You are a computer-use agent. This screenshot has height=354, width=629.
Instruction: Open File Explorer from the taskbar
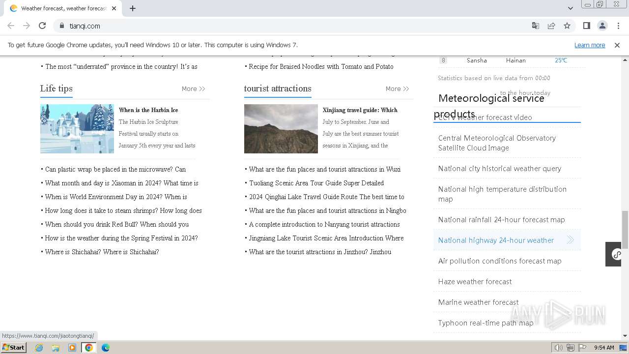[56, 348]
